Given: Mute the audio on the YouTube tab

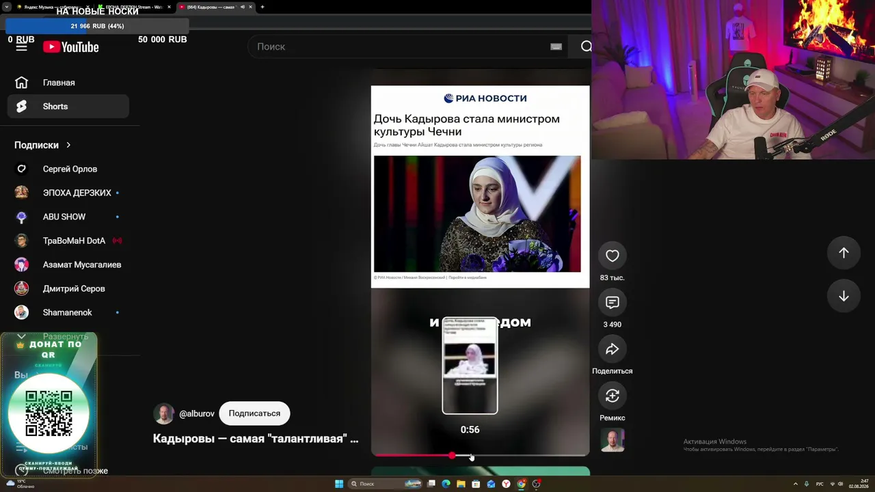Looking at the screenshot, I should click(242, 7).
